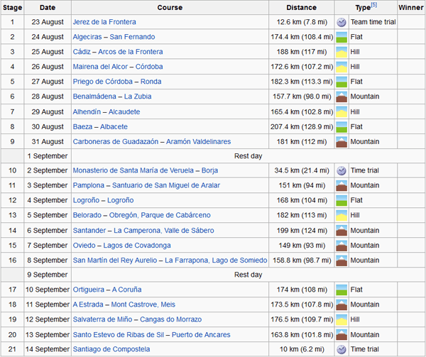426x357 pixels.
Task: Select the 23 August date cell
Action: coord(48,22)
